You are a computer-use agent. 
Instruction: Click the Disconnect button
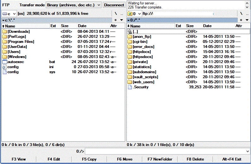[x=114, y=5]
